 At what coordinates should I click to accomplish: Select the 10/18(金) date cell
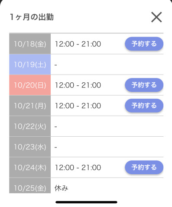click(30, 44)
